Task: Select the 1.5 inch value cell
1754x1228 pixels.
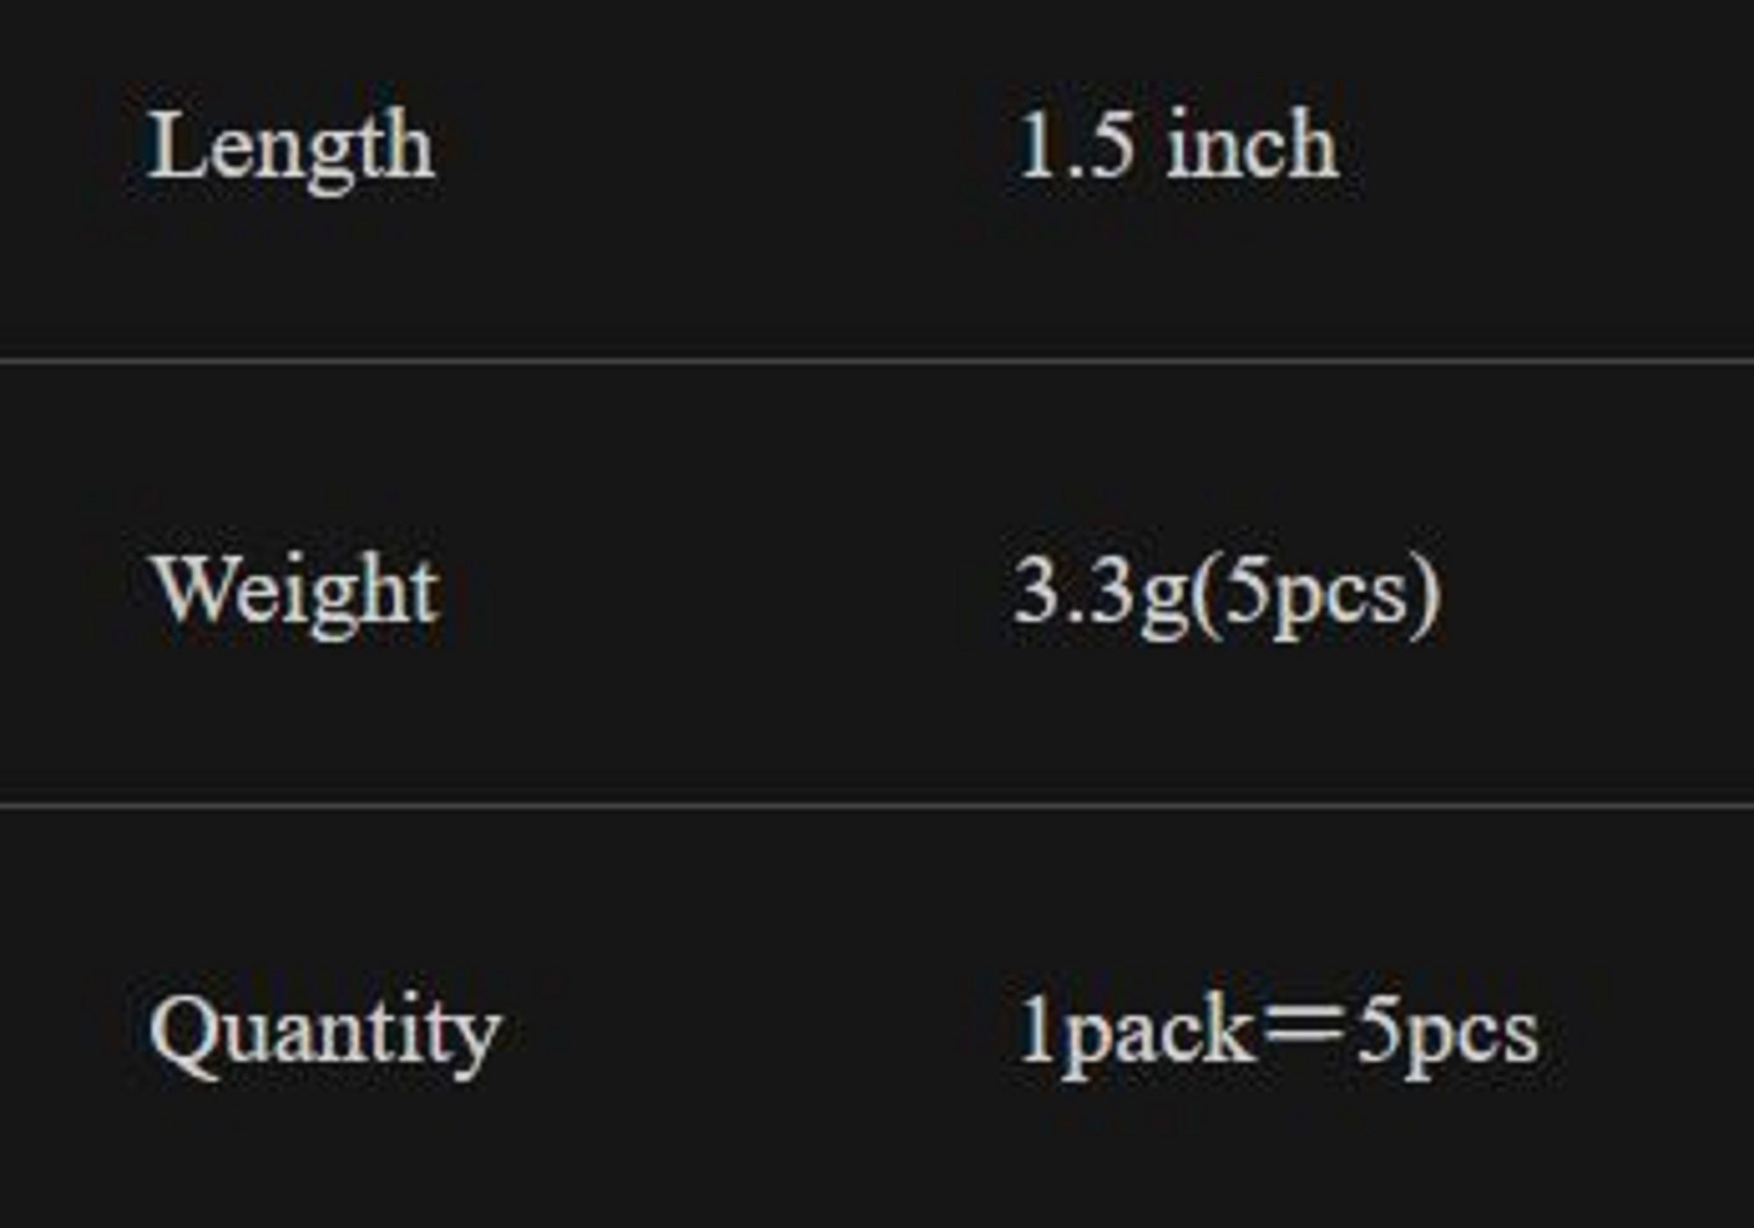Action: [1176, 146]
